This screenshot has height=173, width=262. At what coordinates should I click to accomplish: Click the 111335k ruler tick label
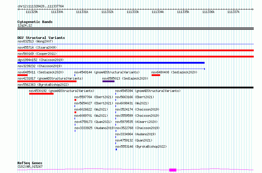pos(183,12)
